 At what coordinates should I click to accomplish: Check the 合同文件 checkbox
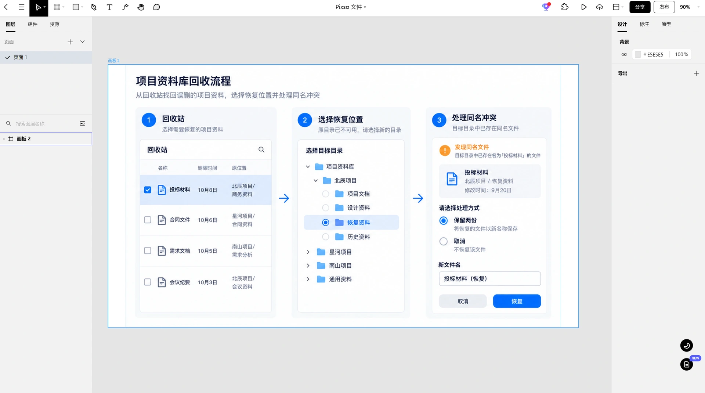(x=148, y=220)
